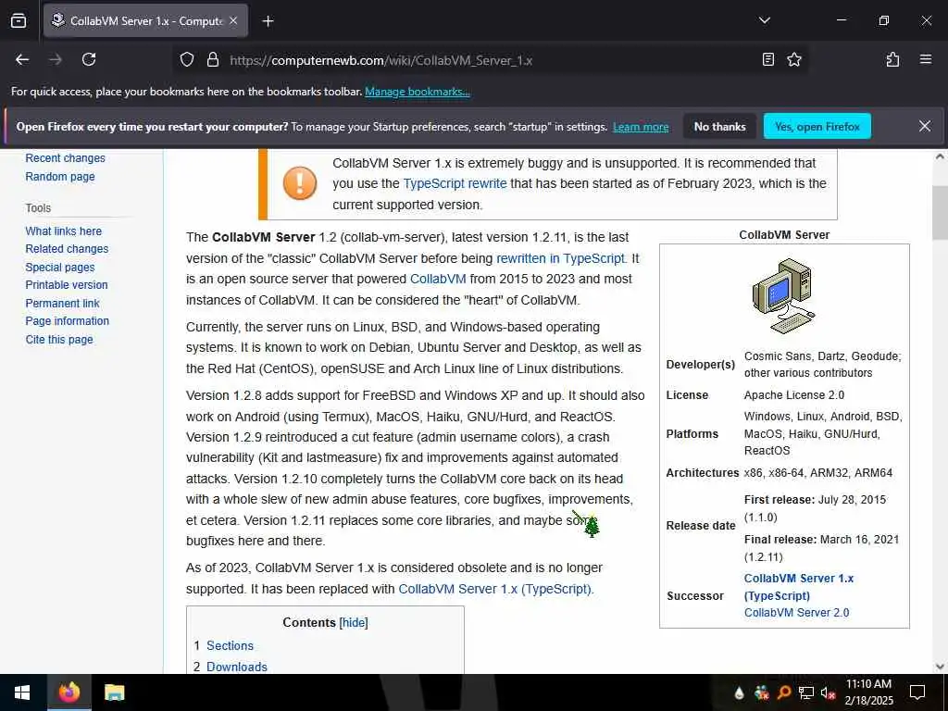Open a new tab with plus button
Image resolution: width=948 pixels, height=711 pixels.
pyautogui.click(x=268, y=21)
